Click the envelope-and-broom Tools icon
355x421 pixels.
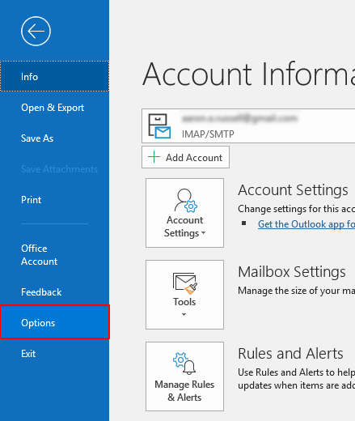click(x=185, y=283)
